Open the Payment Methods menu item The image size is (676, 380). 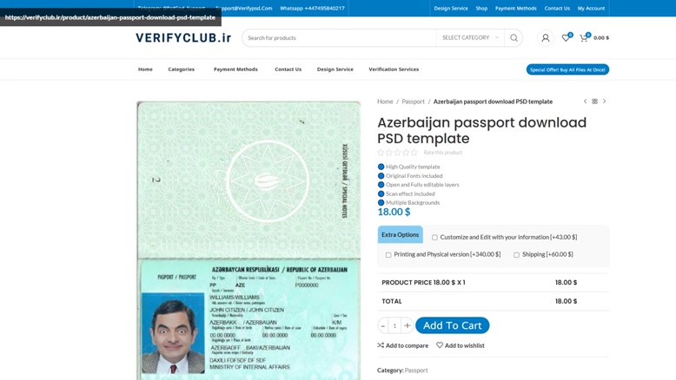tap(235, 69)
